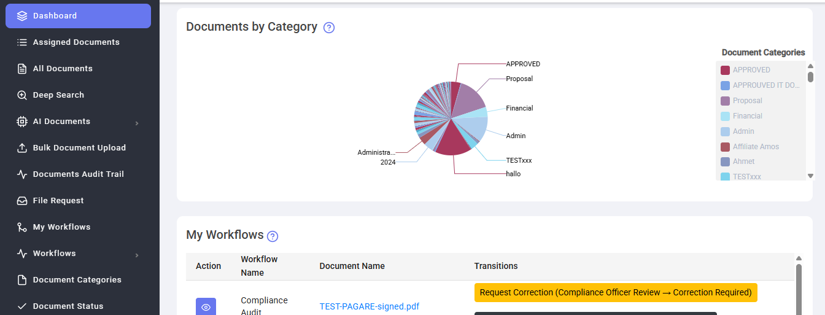Click the File Request inbox icon

(22, 201)
